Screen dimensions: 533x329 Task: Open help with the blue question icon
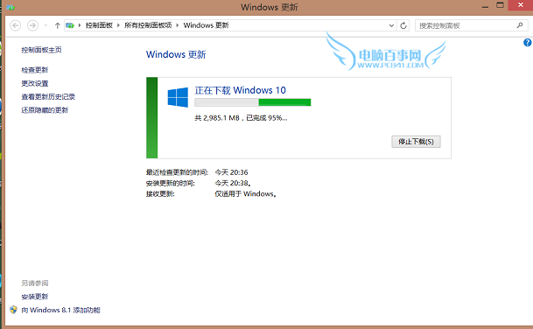[x=527, y=43]
